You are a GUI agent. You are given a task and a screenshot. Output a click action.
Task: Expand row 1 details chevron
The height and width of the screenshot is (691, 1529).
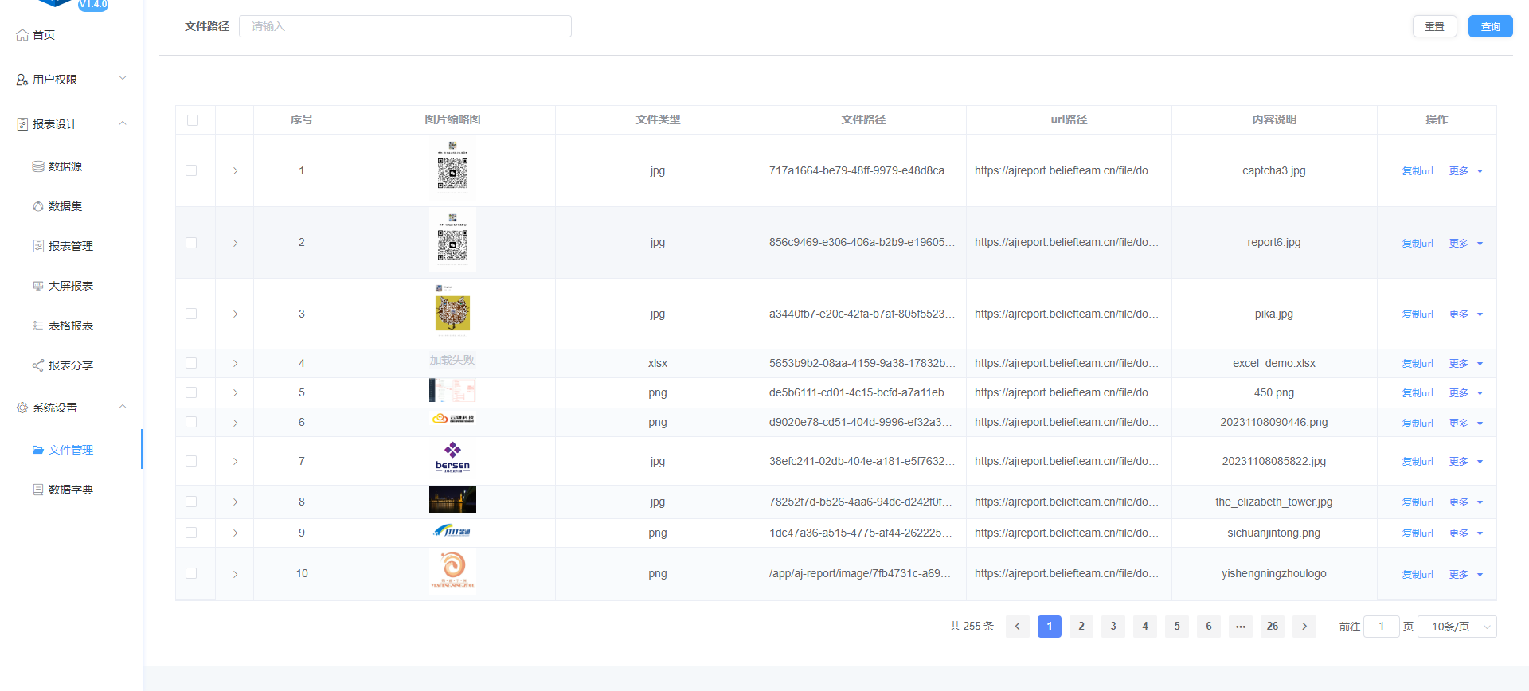[x=235, y=170]
